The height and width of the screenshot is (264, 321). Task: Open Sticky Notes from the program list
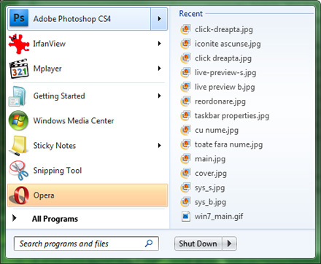click(x=55, y=146)
